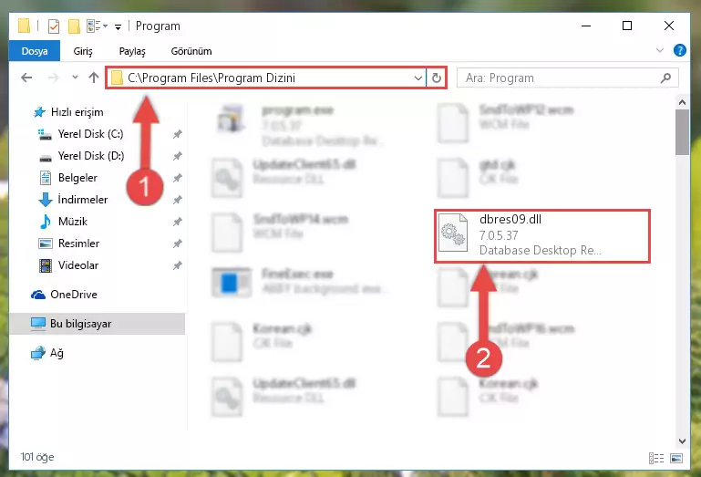Switch to large icons view layout
This screenshot has height=477, width=701.
[x=676, y=458]
